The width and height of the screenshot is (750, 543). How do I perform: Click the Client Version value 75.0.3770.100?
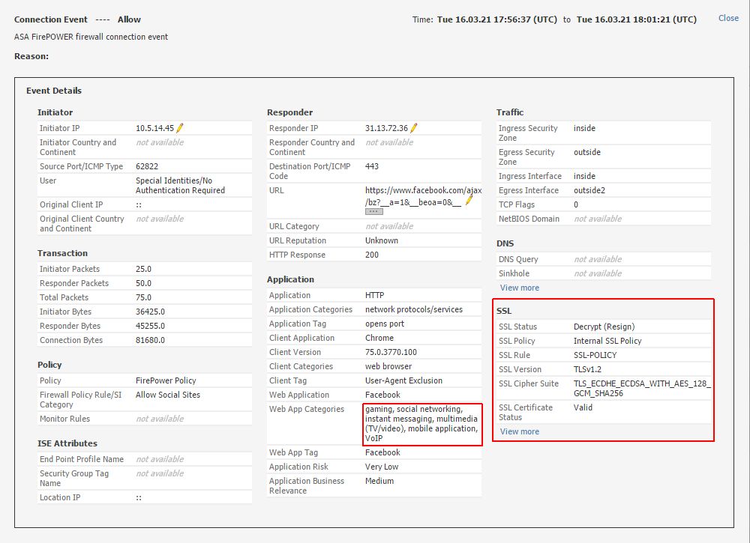click(x=391, y=352)
